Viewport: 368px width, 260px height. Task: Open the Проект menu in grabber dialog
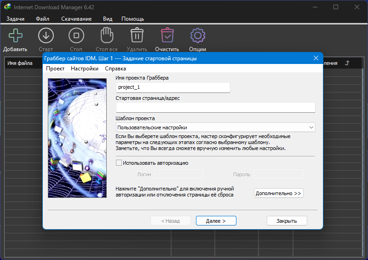point(55,69)
